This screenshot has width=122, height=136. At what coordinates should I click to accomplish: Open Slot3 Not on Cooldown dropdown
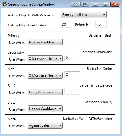coord(45,109)
